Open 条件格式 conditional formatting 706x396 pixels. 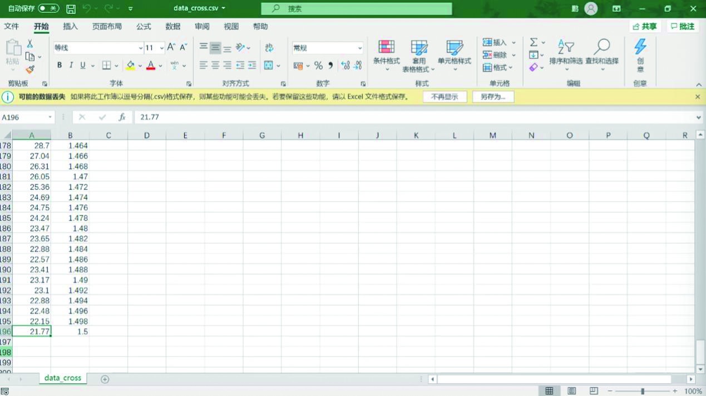(x=386, y=56)
